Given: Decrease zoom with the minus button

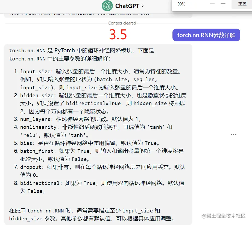Looking at the screenshot, I should click(x=212, y=4).
